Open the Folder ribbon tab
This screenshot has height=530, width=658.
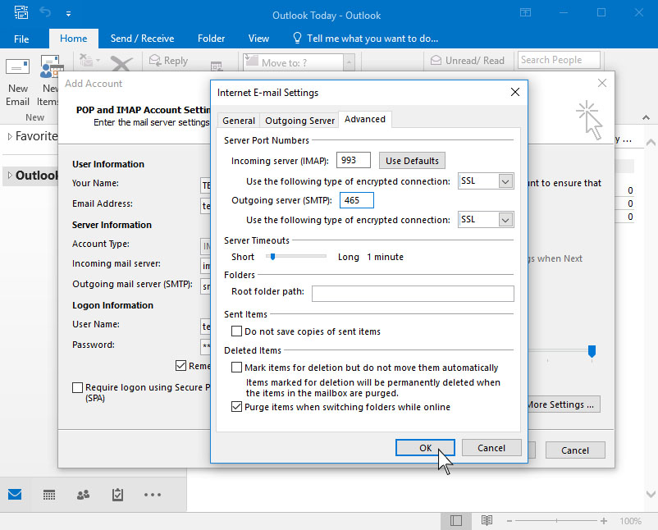coord(211,39)
